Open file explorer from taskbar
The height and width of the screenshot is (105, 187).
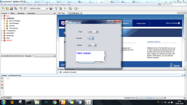(37, 102)
